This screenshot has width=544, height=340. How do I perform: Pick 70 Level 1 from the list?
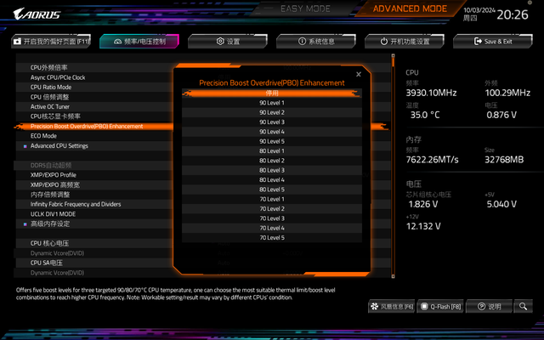coord(272,199)
